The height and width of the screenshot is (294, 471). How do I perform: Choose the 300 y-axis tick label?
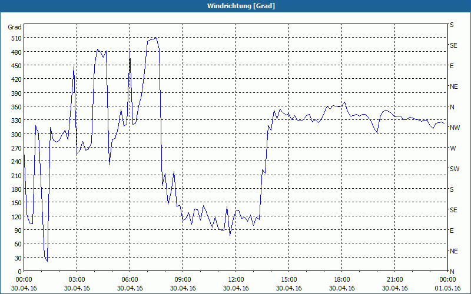click(x=16, y=135)
